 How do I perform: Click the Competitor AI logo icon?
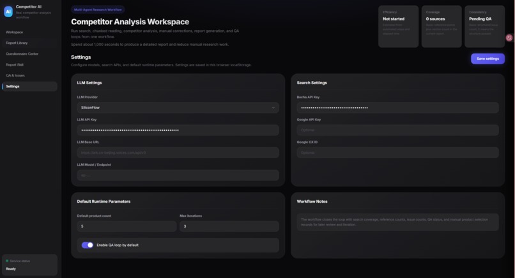(x=8, y=11)
